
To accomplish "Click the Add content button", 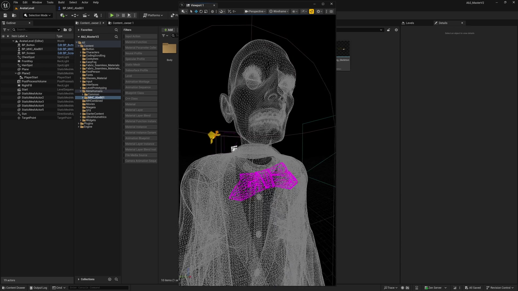I will coord(169,30).
